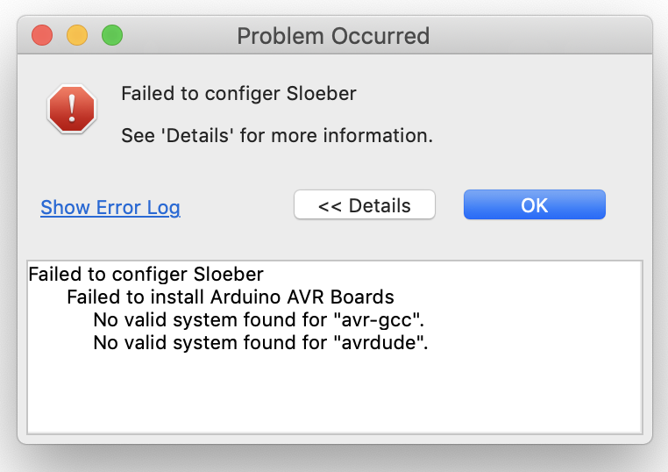Click the Problem Occurred window title
Screen dimensions: 668x472
(333, 36)
